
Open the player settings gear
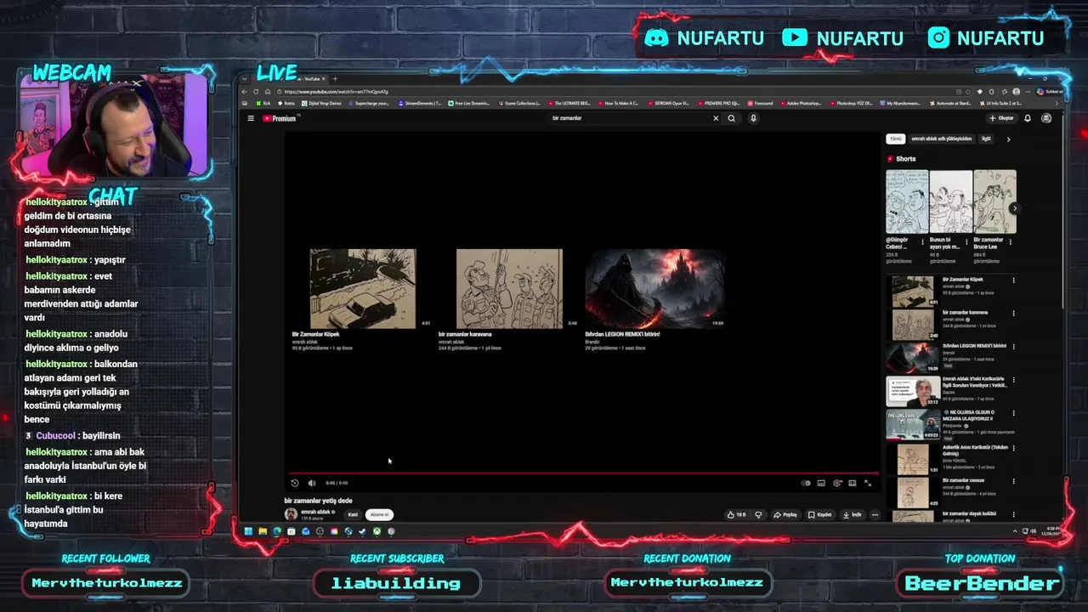837,483
